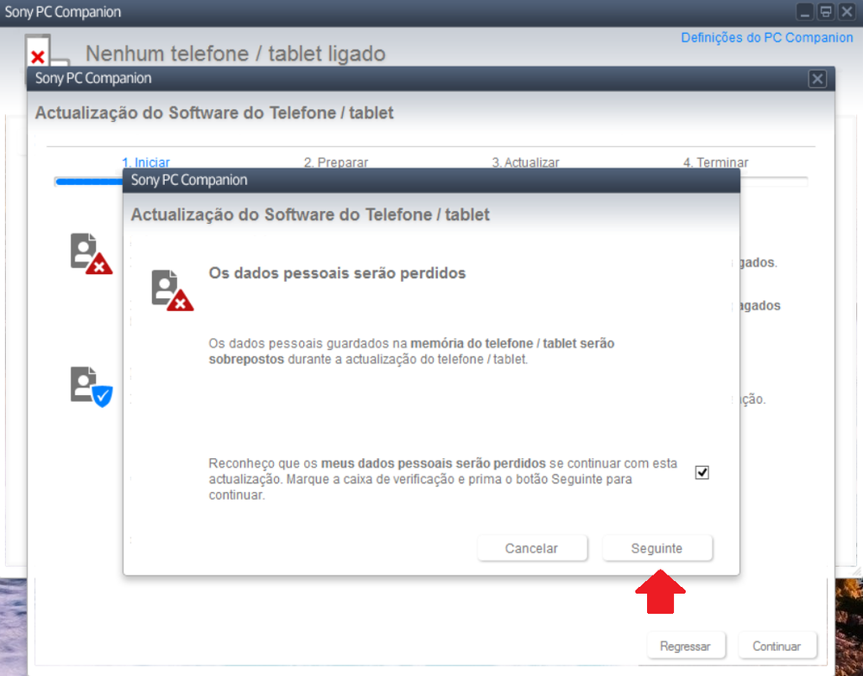Uncheck the personal data loss acknowledgement checkbox
Image resolution: width=863 pixels, height=676 pixels.
702,473
